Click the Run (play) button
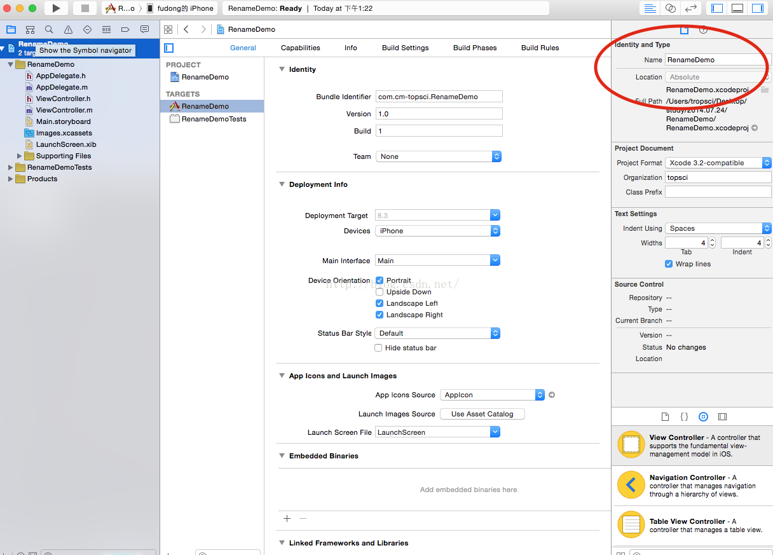The height and width of the screenshot is (555, 773). pyautogui.click(x=56, y=8)
